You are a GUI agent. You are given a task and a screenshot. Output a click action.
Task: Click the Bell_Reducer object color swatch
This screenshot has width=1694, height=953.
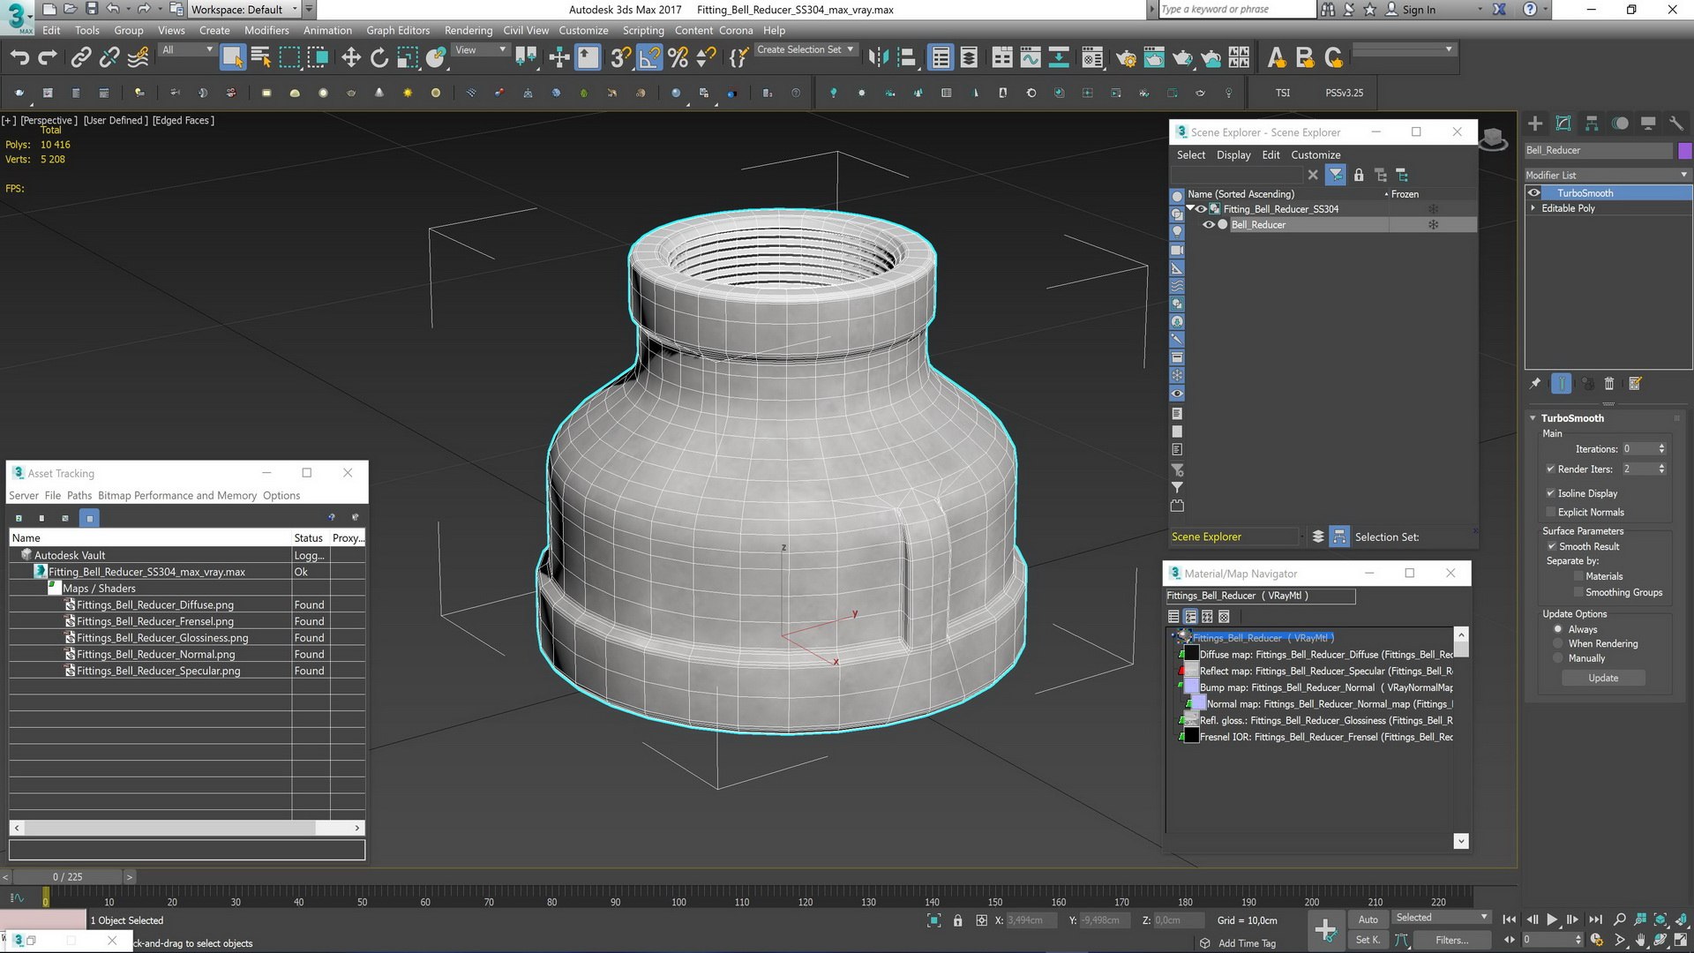coord(1684,151)
